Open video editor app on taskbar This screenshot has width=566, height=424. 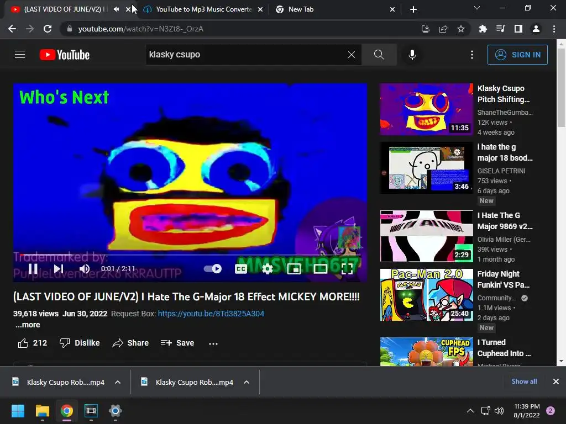[x=91, y=411]
